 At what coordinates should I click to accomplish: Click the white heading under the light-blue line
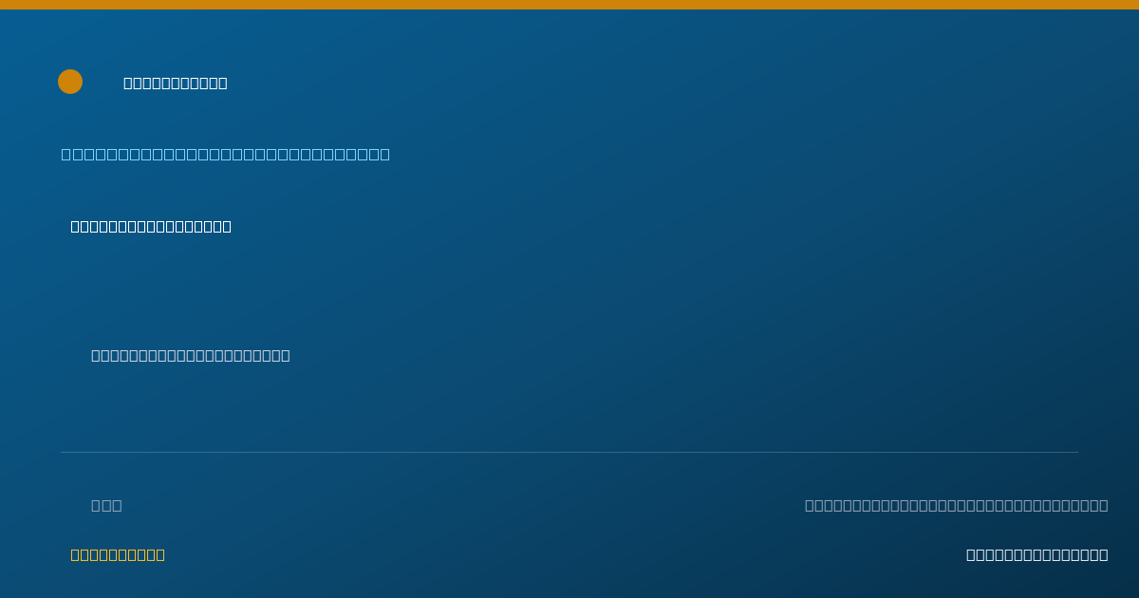tap(151, 226)
